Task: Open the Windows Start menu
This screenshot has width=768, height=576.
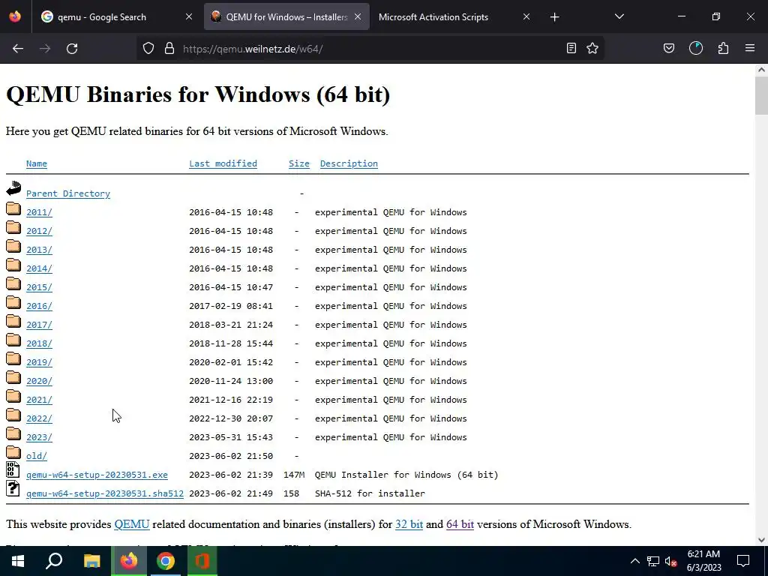Action: (x=18, y=561)
